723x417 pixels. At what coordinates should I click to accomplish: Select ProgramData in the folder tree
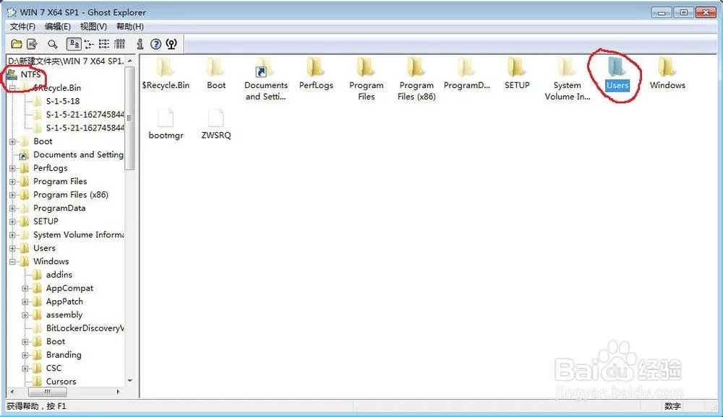pyautogui.click(x=59, y=208)
